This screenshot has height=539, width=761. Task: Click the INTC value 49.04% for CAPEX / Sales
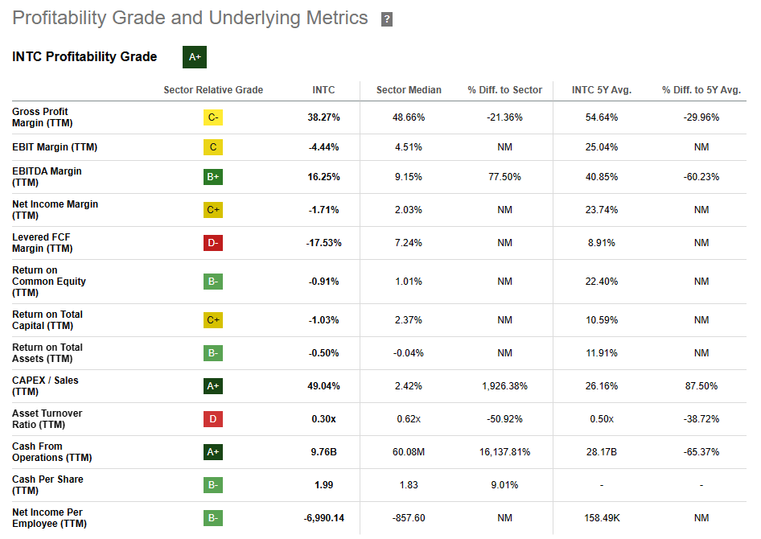[323, 386]
